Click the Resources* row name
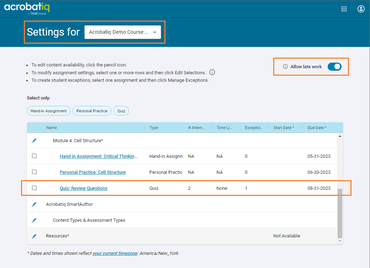 (58, 236)
